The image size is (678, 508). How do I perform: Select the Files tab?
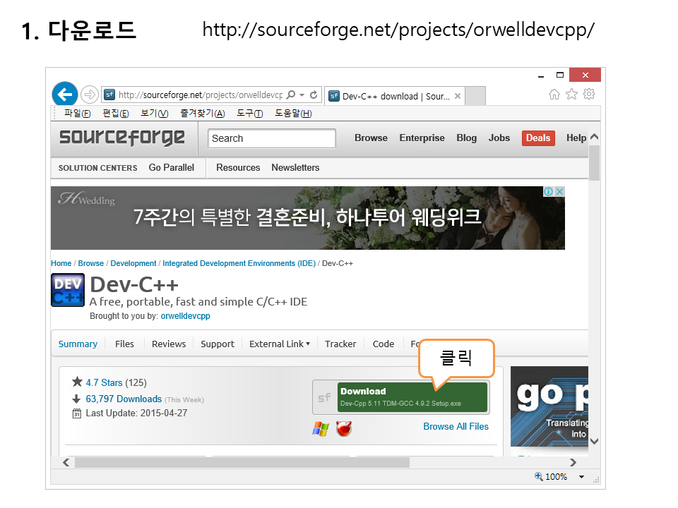[x=124, y=344]
